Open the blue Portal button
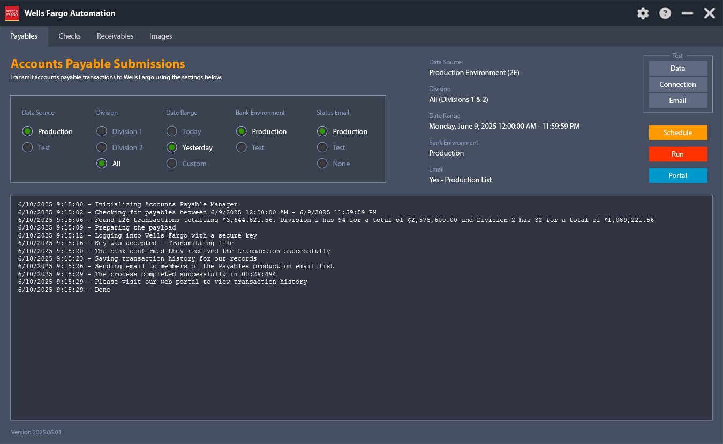 tap(678, 175)
